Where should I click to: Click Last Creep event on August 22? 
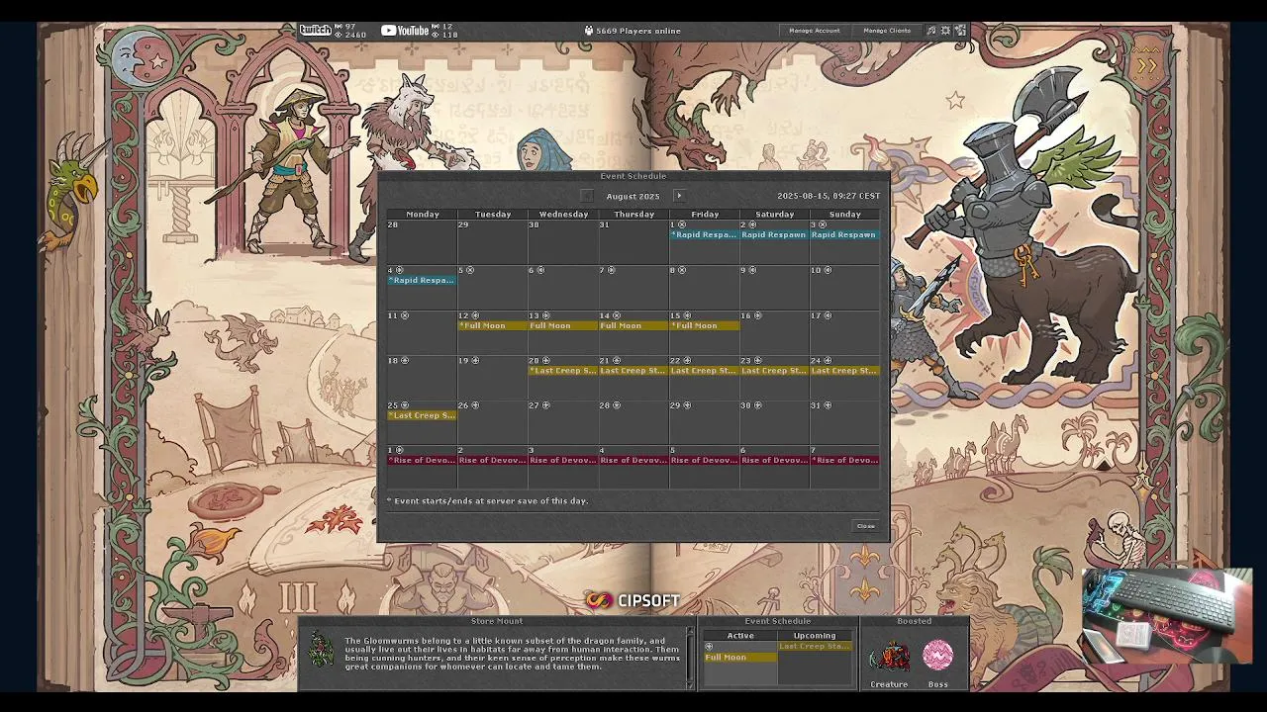[705, 371]
